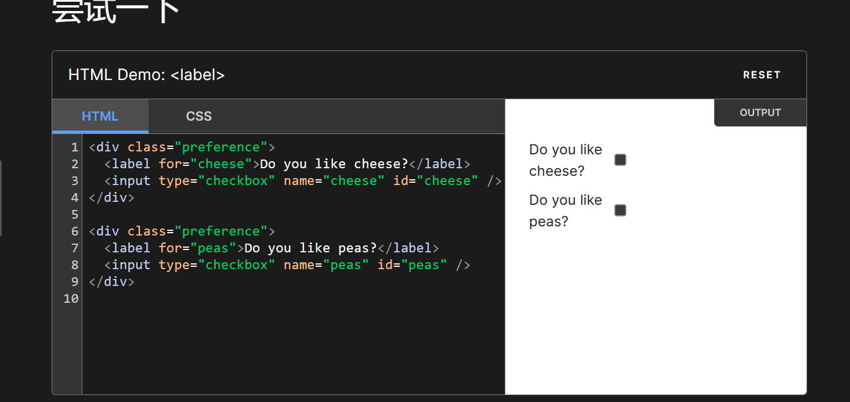
Task: Switch to the CSS tab
Action: [x=198, y=116]
